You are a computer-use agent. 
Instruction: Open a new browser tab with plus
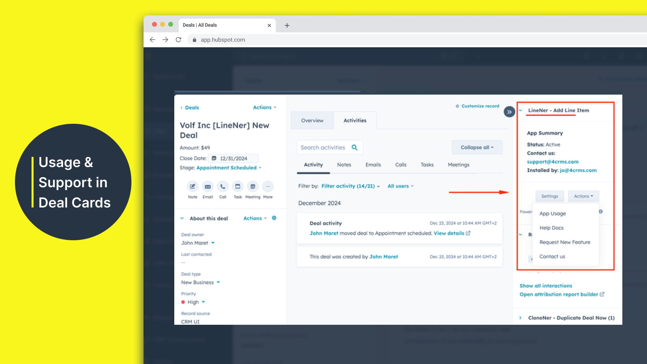[287, 25]
